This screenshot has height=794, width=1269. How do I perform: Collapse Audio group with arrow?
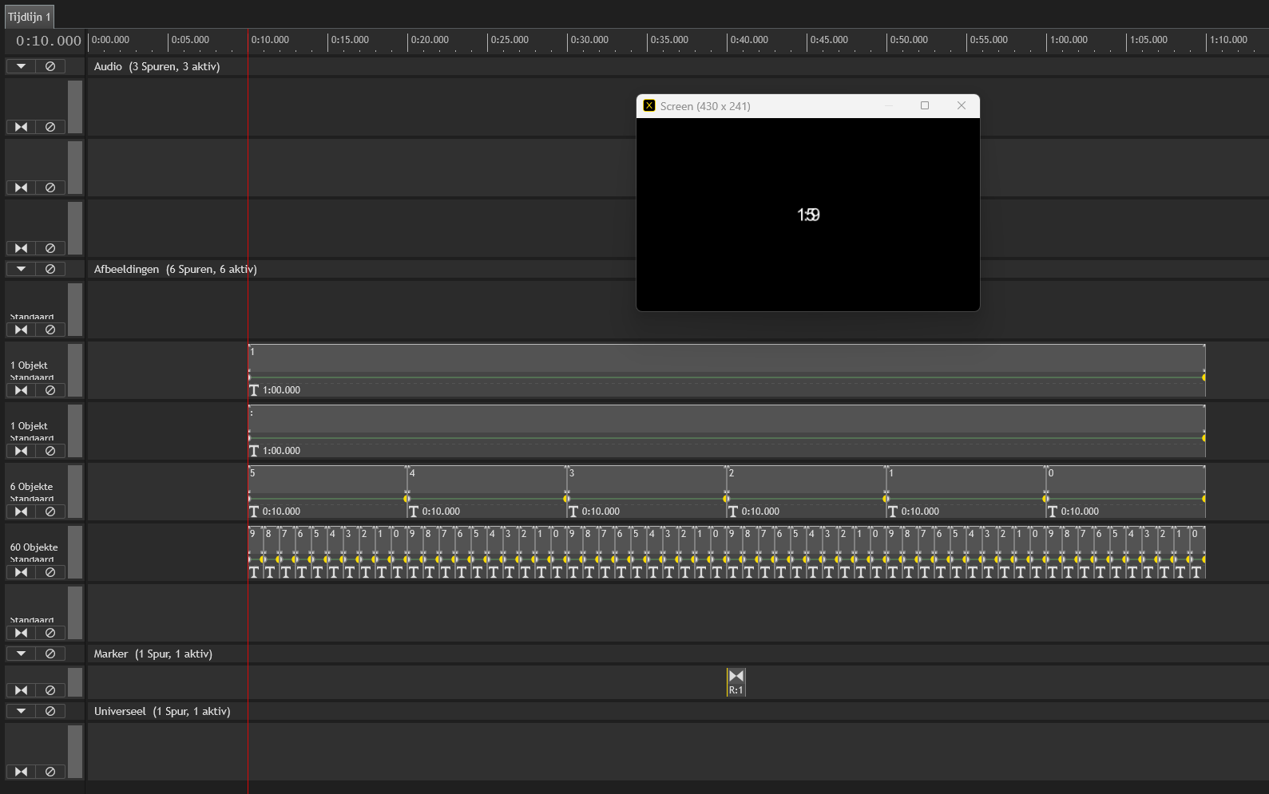coord(21,66)
